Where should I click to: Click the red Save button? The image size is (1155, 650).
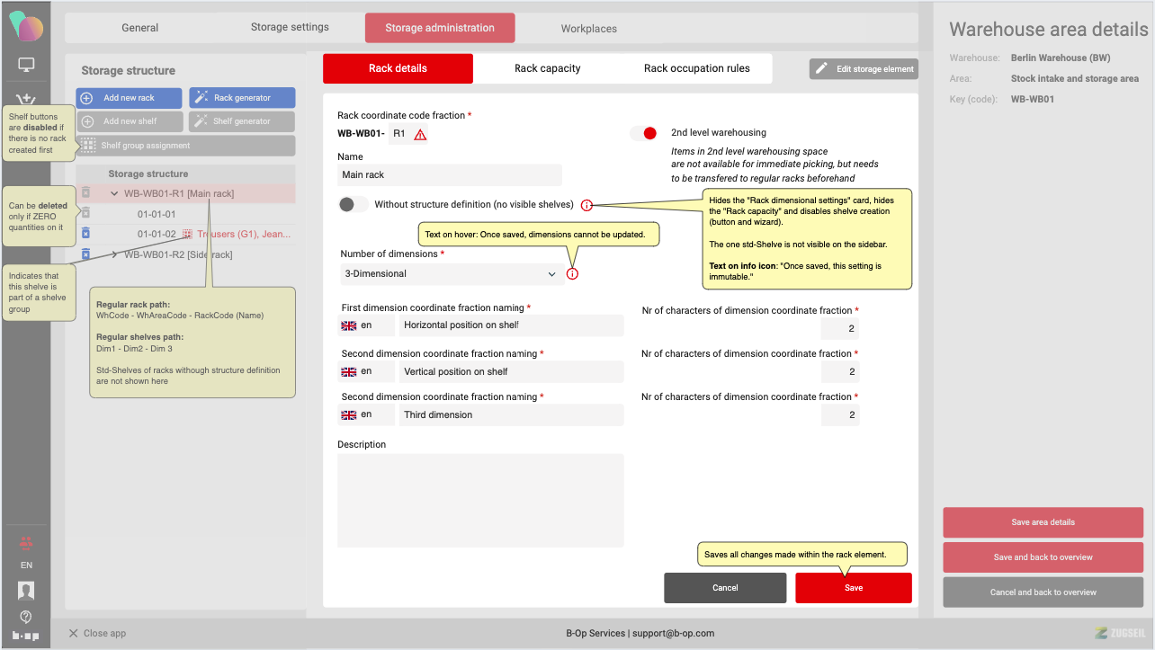click(x=853, y=588)
